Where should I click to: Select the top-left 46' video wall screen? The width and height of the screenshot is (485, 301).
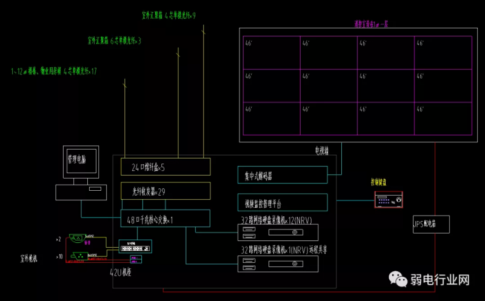(x=271, y=53)
